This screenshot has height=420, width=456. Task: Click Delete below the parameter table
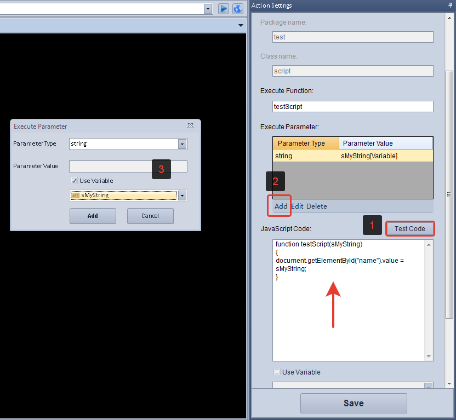(x=317, y=206)
